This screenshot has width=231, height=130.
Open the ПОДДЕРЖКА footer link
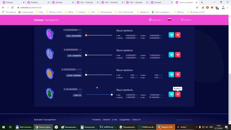125,120
